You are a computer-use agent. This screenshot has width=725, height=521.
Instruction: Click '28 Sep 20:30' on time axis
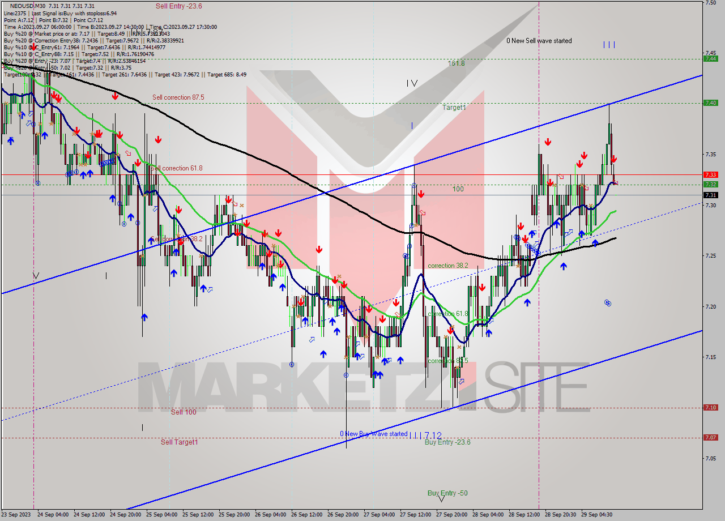tap(560, 515)
